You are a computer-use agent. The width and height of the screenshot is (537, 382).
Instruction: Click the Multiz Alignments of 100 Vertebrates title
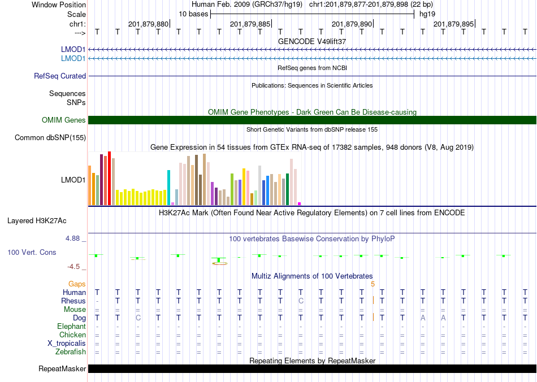[312, 276]
